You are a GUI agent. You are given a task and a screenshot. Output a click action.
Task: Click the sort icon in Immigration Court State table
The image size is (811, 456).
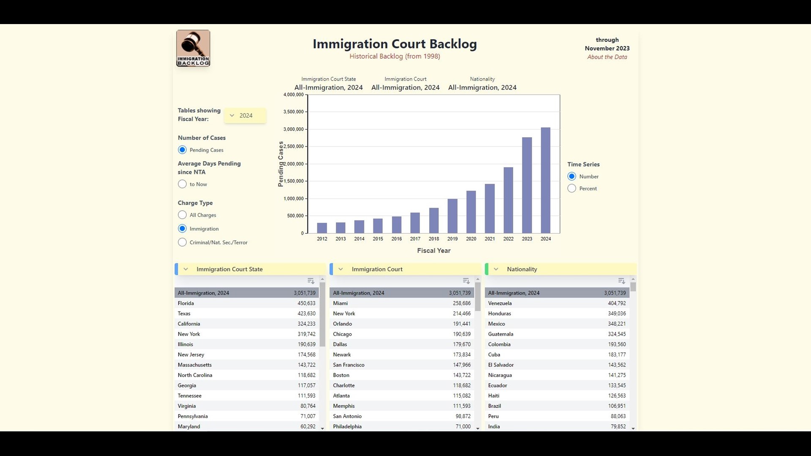coord(311,281)
